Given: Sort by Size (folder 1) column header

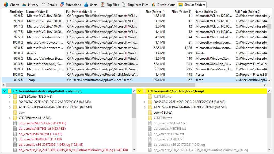Looking at the screenshot, I should point(153,12).
